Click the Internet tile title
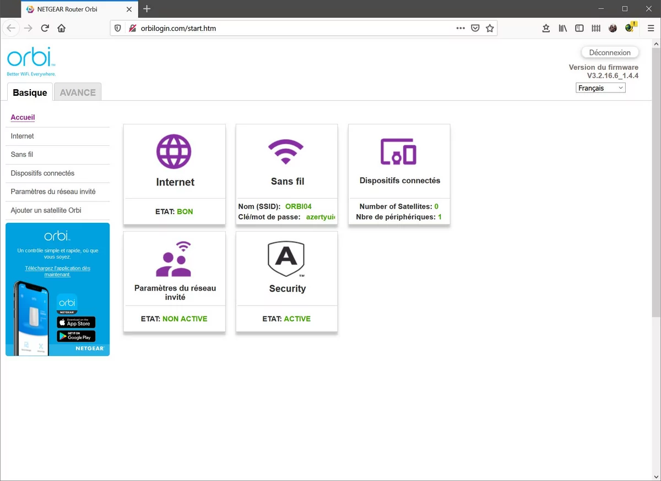Screen dimensions: 661x481 pyautogui.click(x=175, y=182)
